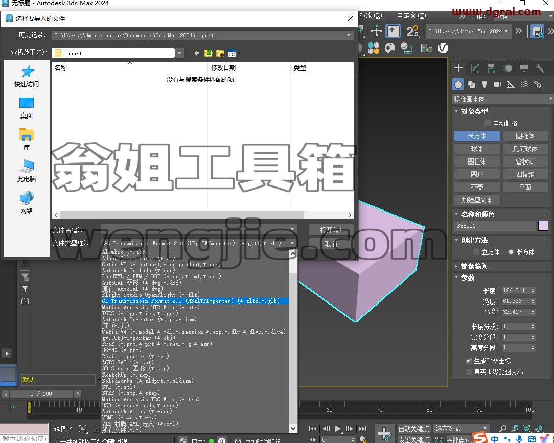Screen dimensions: 554x443
Task: Click the Length value field 126.014
Action: (515, 290)
